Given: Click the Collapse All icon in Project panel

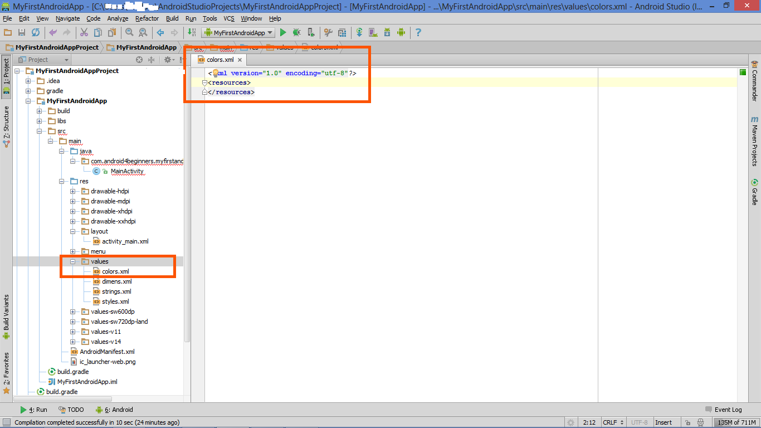Looking at the screenshot, I should [151, 60].
